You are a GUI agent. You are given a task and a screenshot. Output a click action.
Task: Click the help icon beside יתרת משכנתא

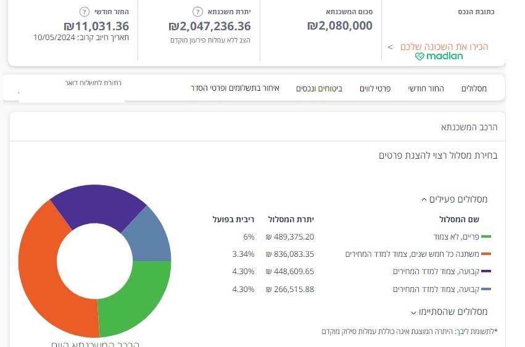coord(197,12)
